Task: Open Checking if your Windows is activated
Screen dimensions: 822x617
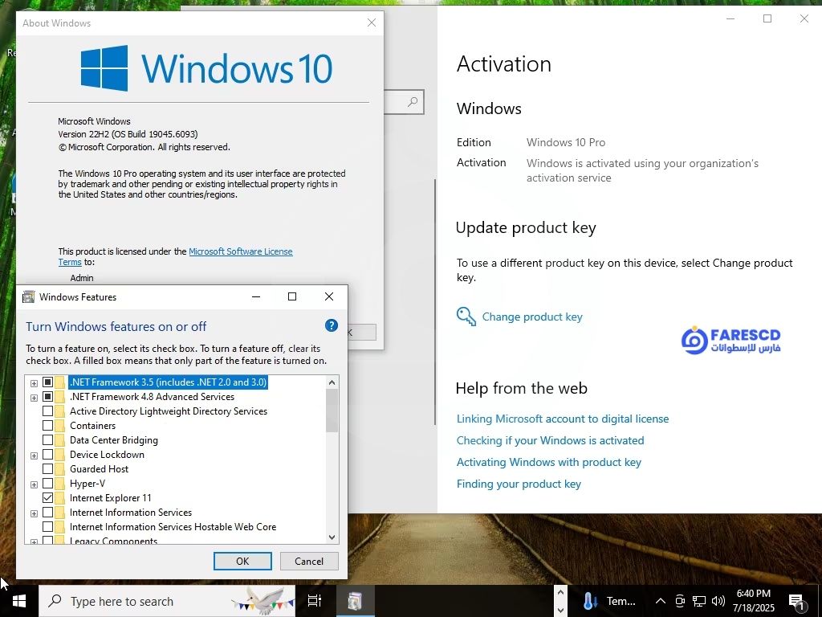Action: tap(550, 440)
